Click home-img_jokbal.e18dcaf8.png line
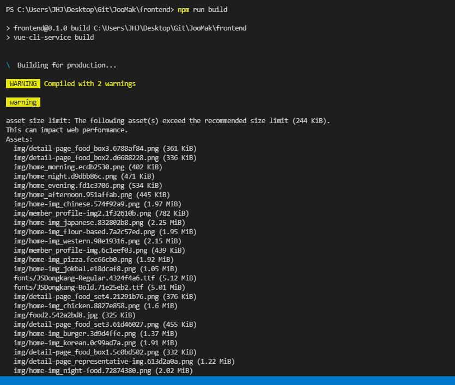This screenshot has height=385, width=455. click(95, 269)
